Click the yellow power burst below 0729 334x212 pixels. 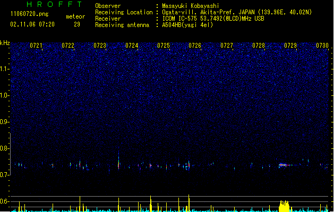[x=284, y=206]
